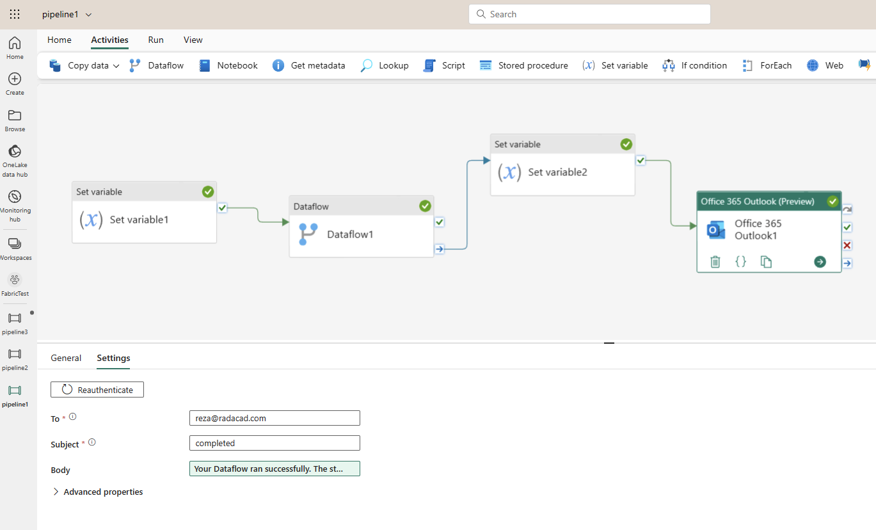Click the on-success checkbox of Set variable2
The image size is (876, 530).
coord(641,160)
